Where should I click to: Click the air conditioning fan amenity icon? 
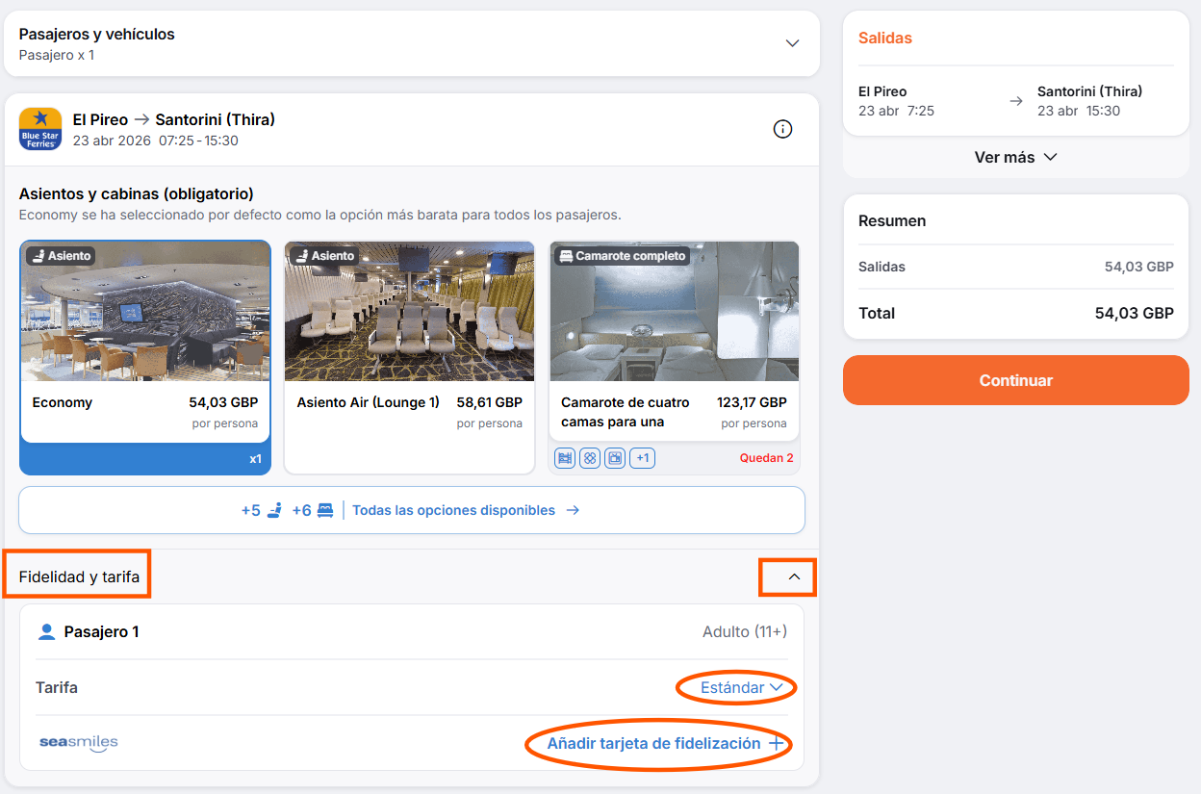[x=590, y=458]
